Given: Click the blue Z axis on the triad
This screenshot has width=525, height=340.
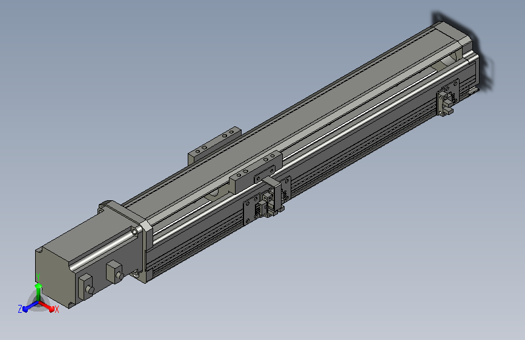Looking at the screenshot, I should pyautogui.click(x=30, y=306).
